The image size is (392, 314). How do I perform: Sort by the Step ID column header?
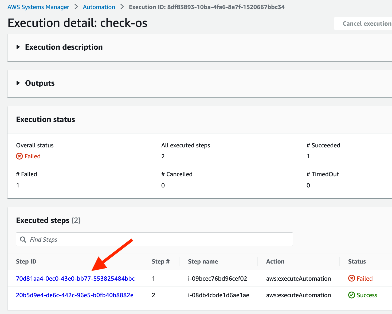pos(26,261)
